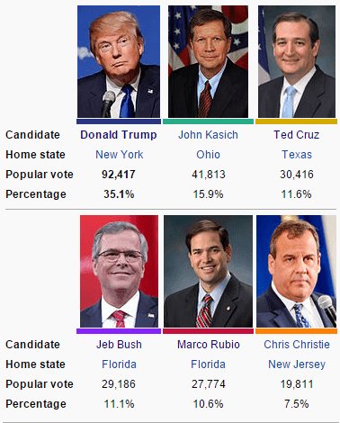Open the Jeb Bush portrait photo
The width and height of the screenshot is (340, 423).
pyautogui.click(x=119, y=271)
